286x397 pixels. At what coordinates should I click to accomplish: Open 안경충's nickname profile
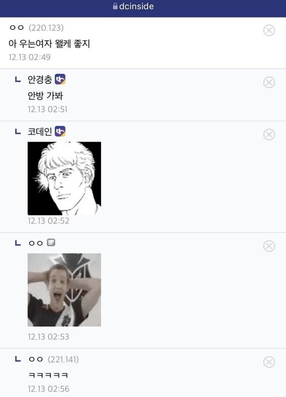point(40,79)
